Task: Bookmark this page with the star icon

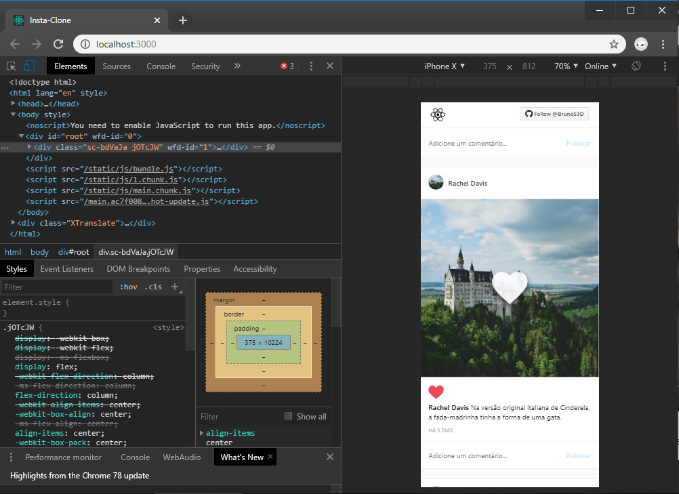Action: point(614,44)
